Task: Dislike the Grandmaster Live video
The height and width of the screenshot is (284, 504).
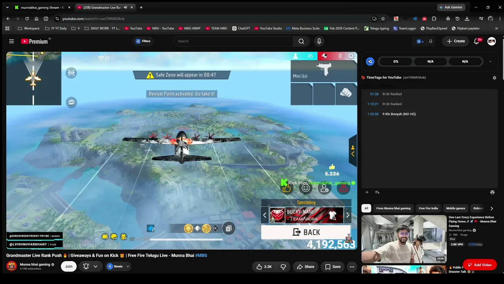Action: [283, 267]
